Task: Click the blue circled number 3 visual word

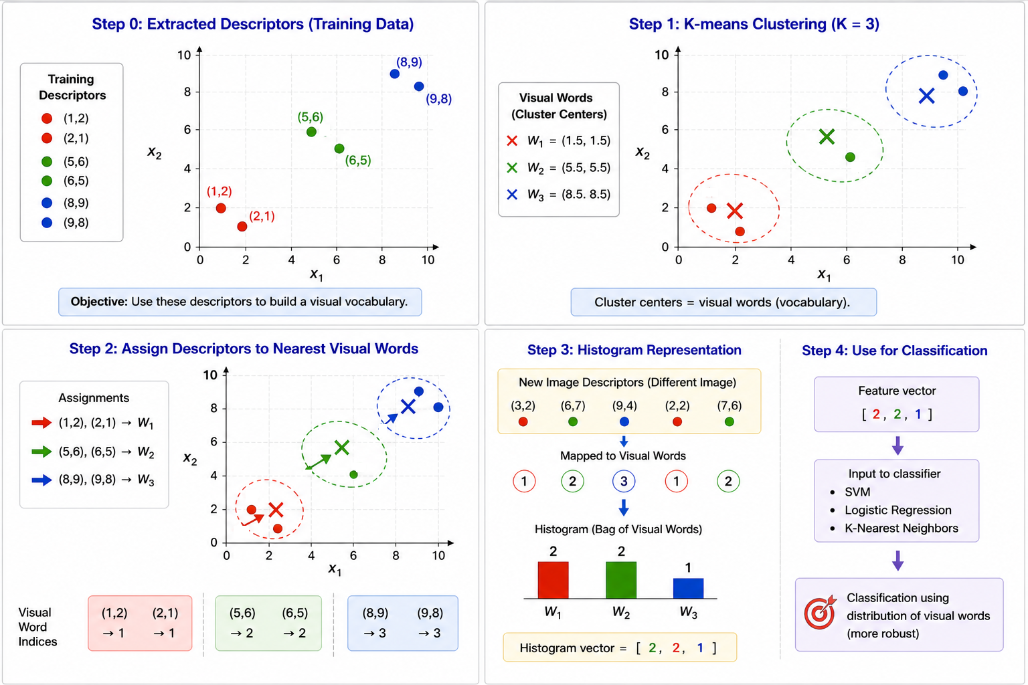Action: (x=624, y=481)
